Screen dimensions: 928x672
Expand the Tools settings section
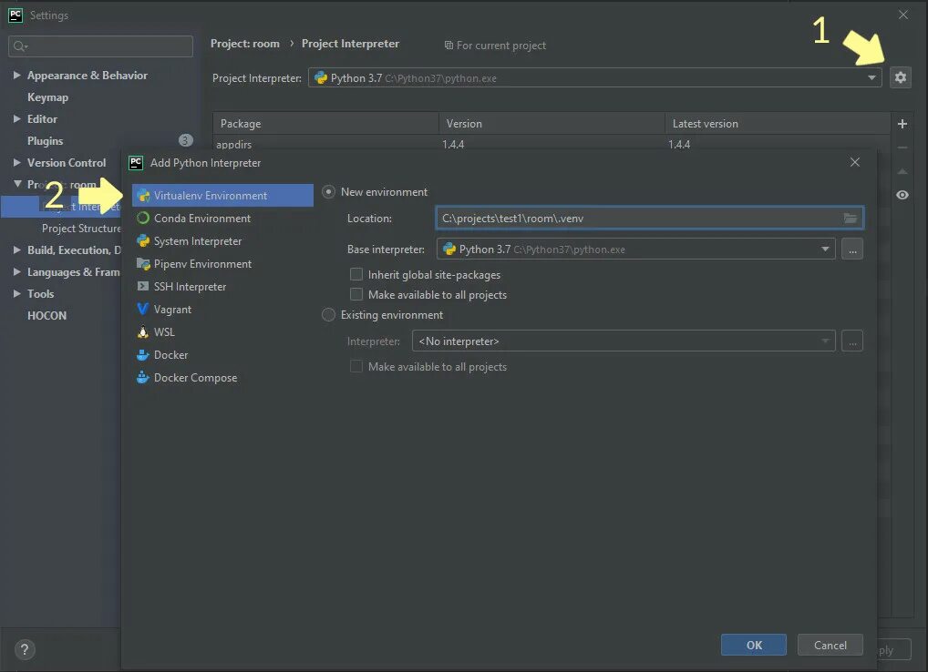tap(17, 294)
